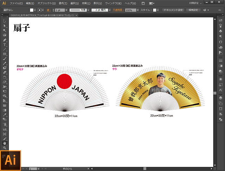Open the 編集(E) menu
225x171 pixels.
[30, 3]
